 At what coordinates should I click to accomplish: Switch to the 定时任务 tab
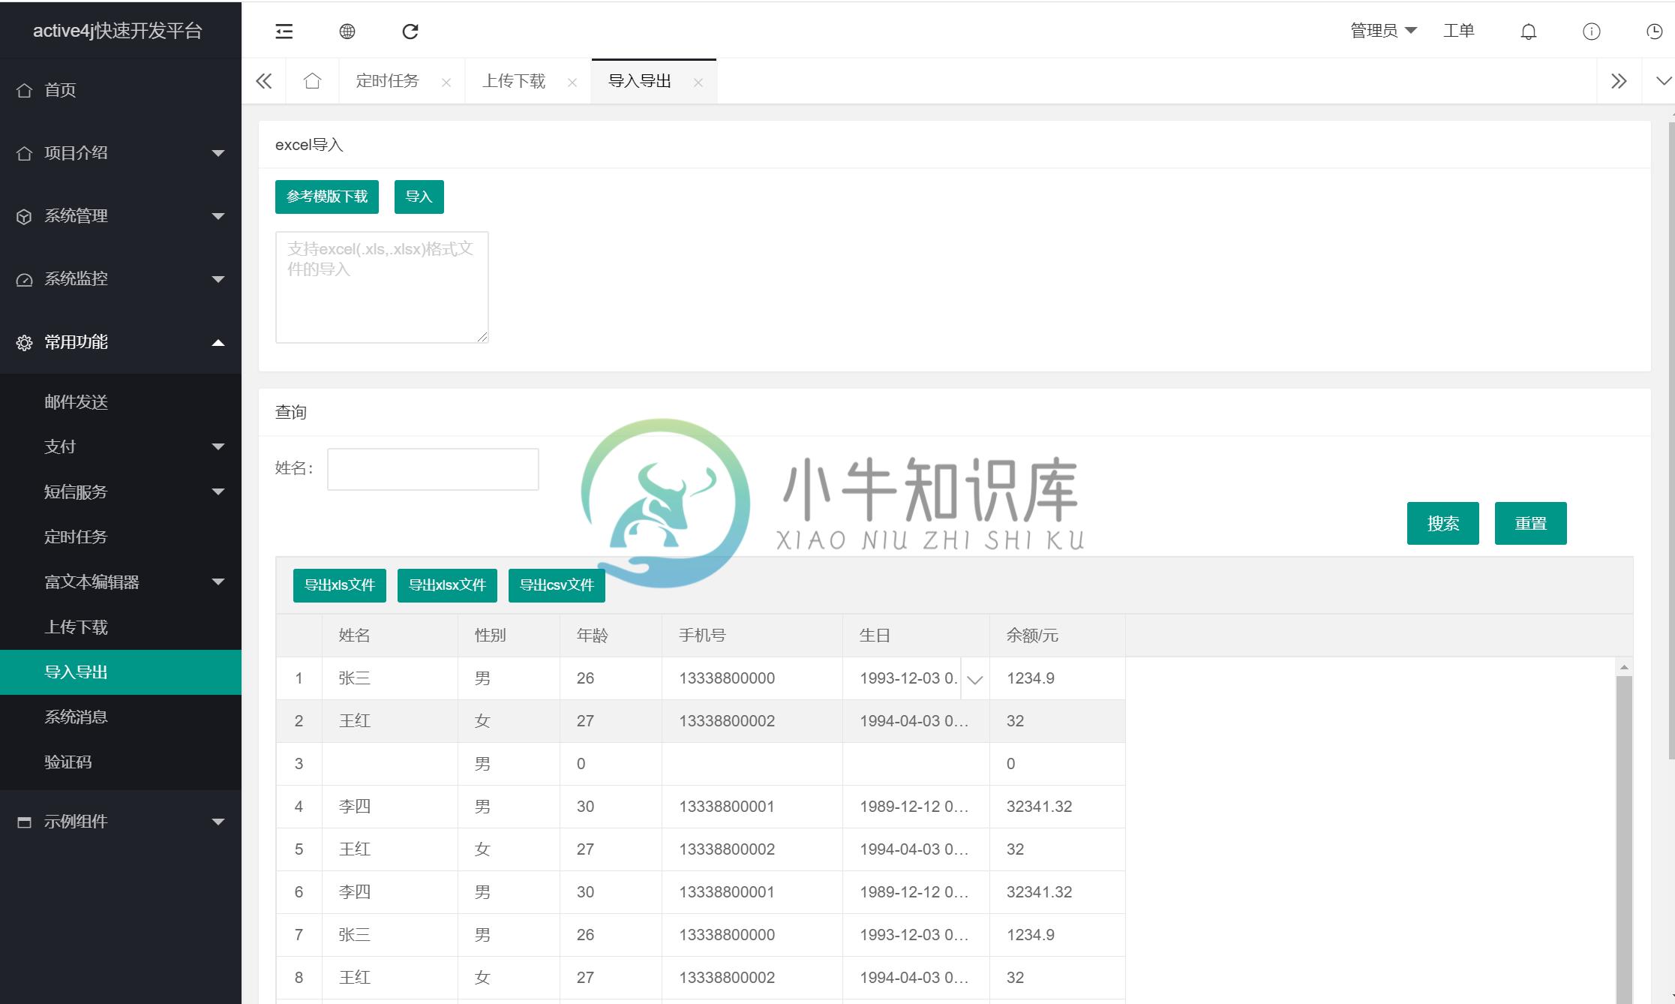click(387, 81)
